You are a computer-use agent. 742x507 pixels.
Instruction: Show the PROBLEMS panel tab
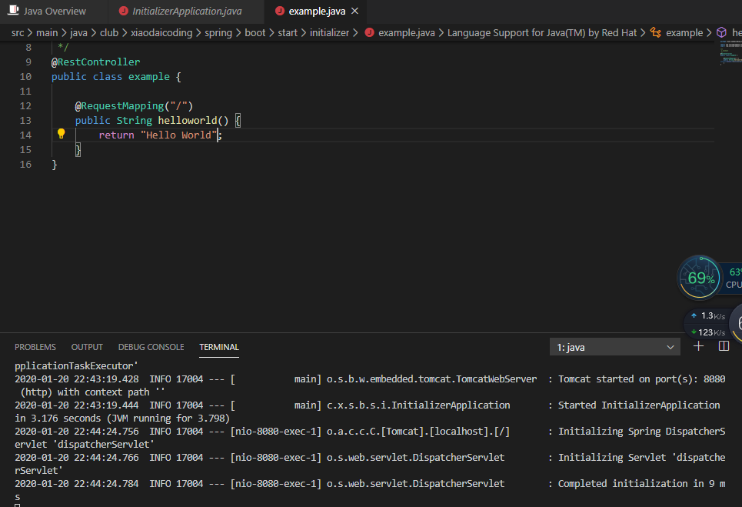tap(35, 347)
